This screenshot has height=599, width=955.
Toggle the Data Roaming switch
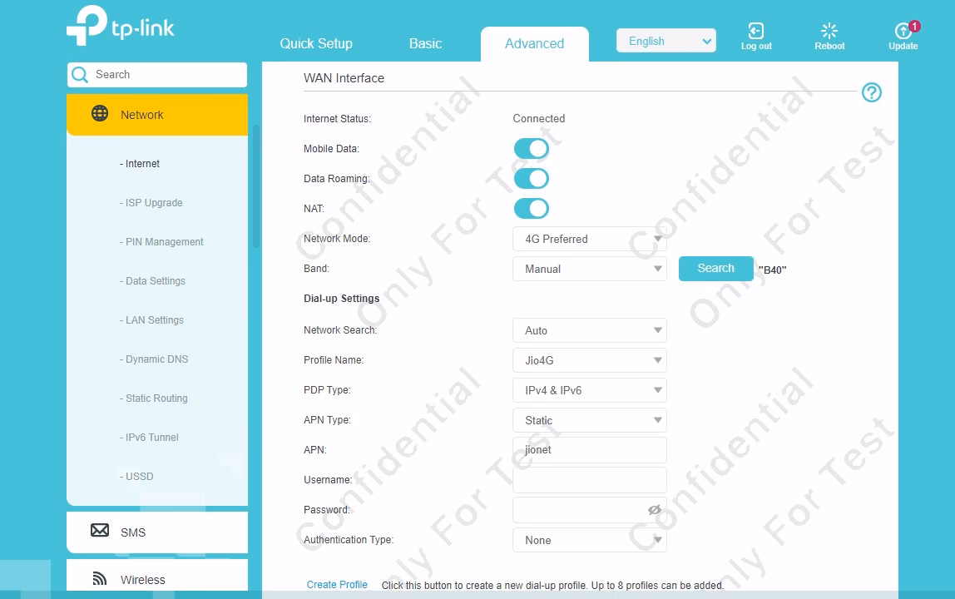click(x=531, y=179)
